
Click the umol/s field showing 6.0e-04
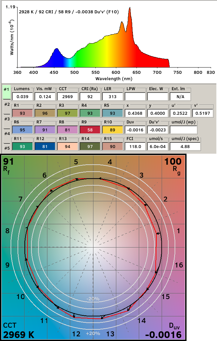coord(158,147)
